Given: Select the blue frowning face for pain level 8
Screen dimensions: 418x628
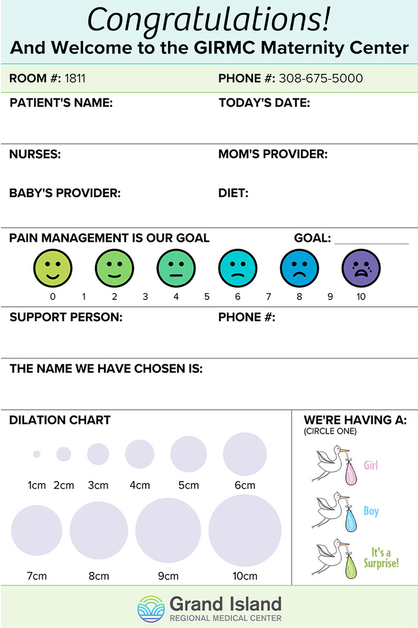Looking at the screenshot, I should coord(299,268).
